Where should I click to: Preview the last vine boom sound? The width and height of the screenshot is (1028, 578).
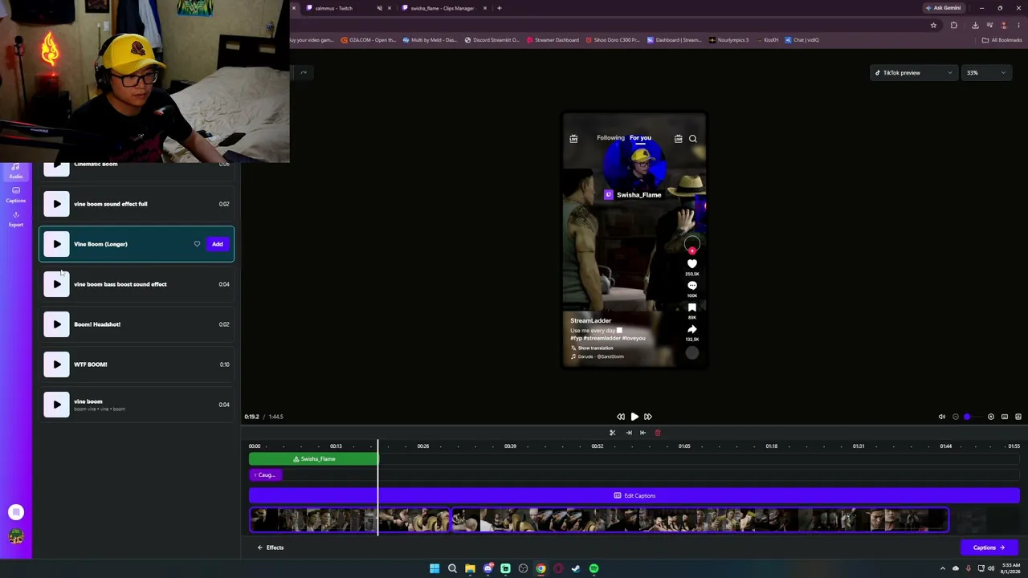click(x=56, y=405)
